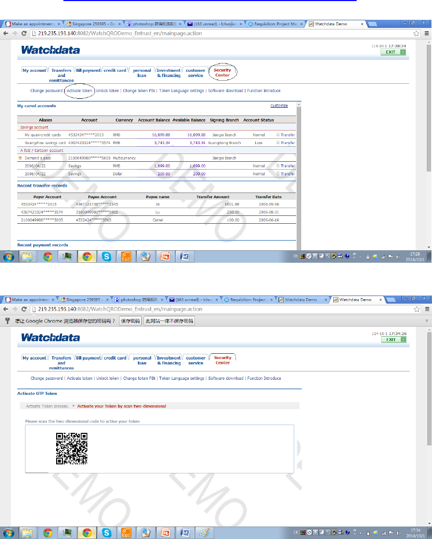Viewport: 432px width, 539px height.
Task: Click transfer amount 1001.88
Action: coord(232,204)
